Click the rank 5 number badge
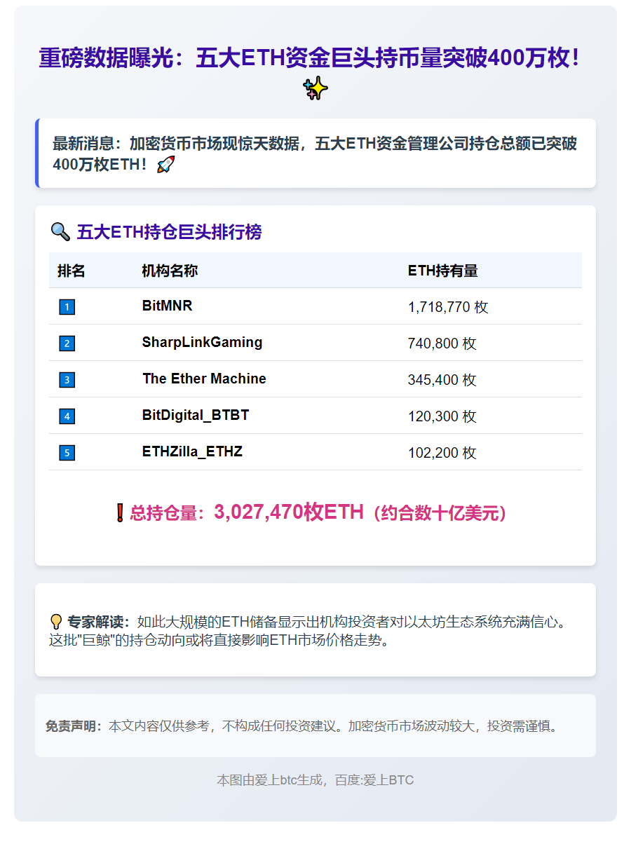 click(x=67, y=453)
